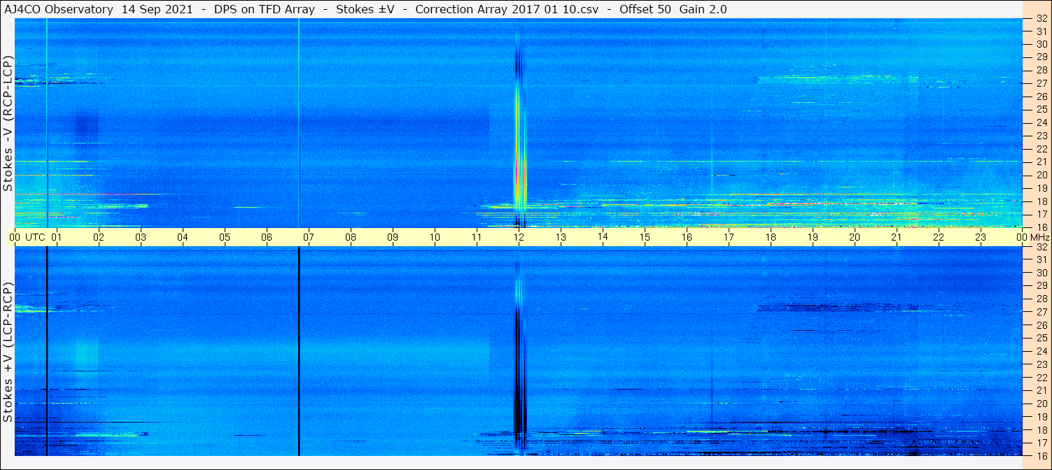Select hour 08 on the UTC time axis

coord(351,237)
